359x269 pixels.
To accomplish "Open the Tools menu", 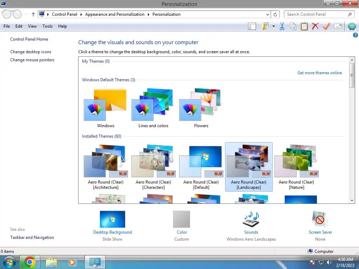I will (47, 26).
